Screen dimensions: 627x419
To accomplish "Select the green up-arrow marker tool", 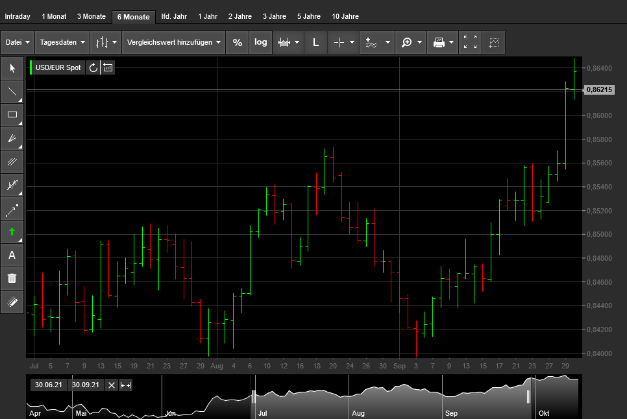I will (12, 232).
